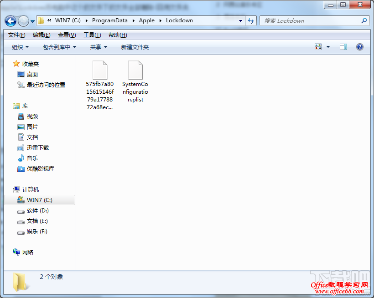Screen dimensions: 374x298
Task: Open the 优酷影视库 library
Action: pos(41,169)
